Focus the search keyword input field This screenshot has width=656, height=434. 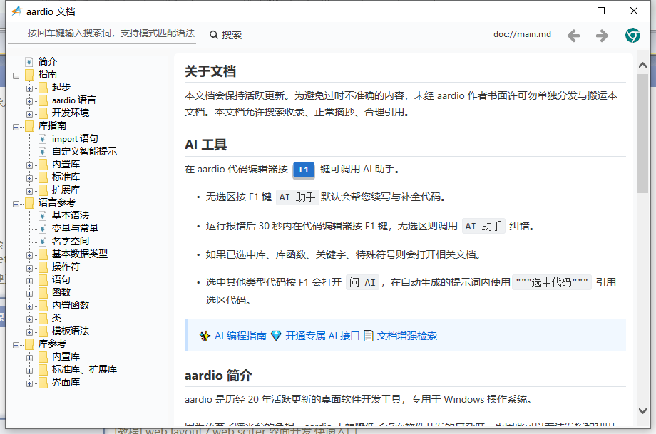(102, 33)
